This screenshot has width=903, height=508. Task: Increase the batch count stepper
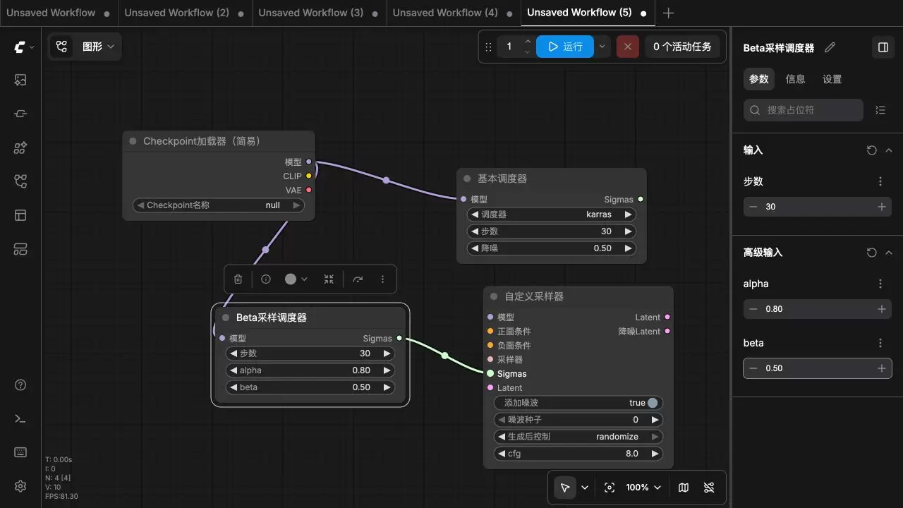click(528, 42)
